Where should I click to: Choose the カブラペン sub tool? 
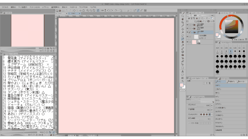(231, 104)
